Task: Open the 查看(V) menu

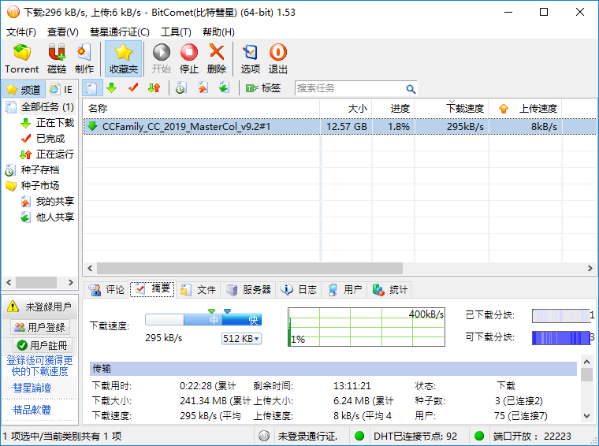Action: pyautogui.click(x=62, y=32)
